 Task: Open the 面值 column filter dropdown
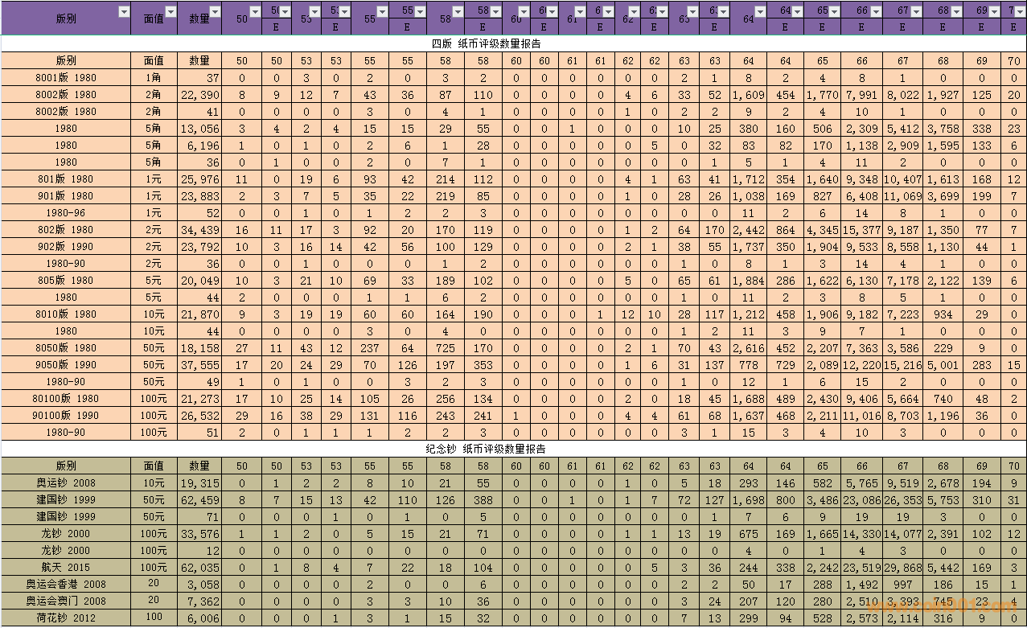(170, 12)
